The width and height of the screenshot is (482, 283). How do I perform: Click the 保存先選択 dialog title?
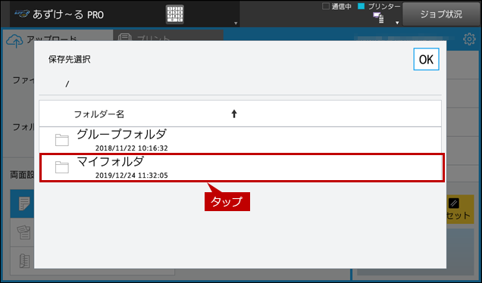[x=70, y=59]
